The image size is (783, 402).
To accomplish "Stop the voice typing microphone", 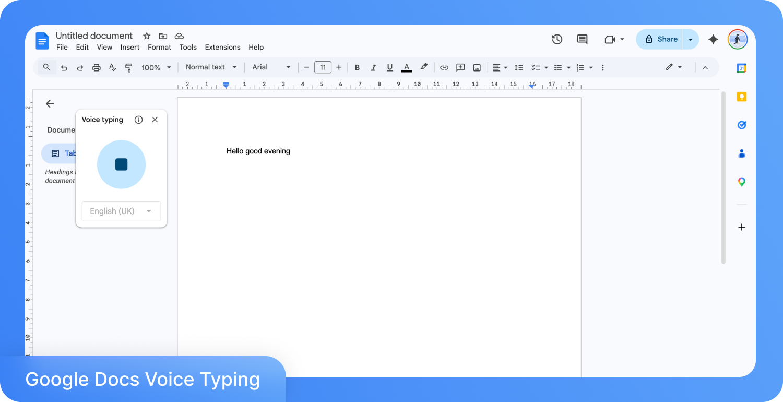I will click(121, 164).
